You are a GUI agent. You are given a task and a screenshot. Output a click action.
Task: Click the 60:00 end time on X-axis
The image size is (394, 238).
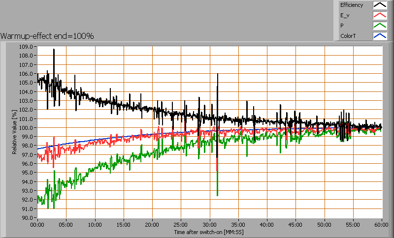click(x=382, y=224)
